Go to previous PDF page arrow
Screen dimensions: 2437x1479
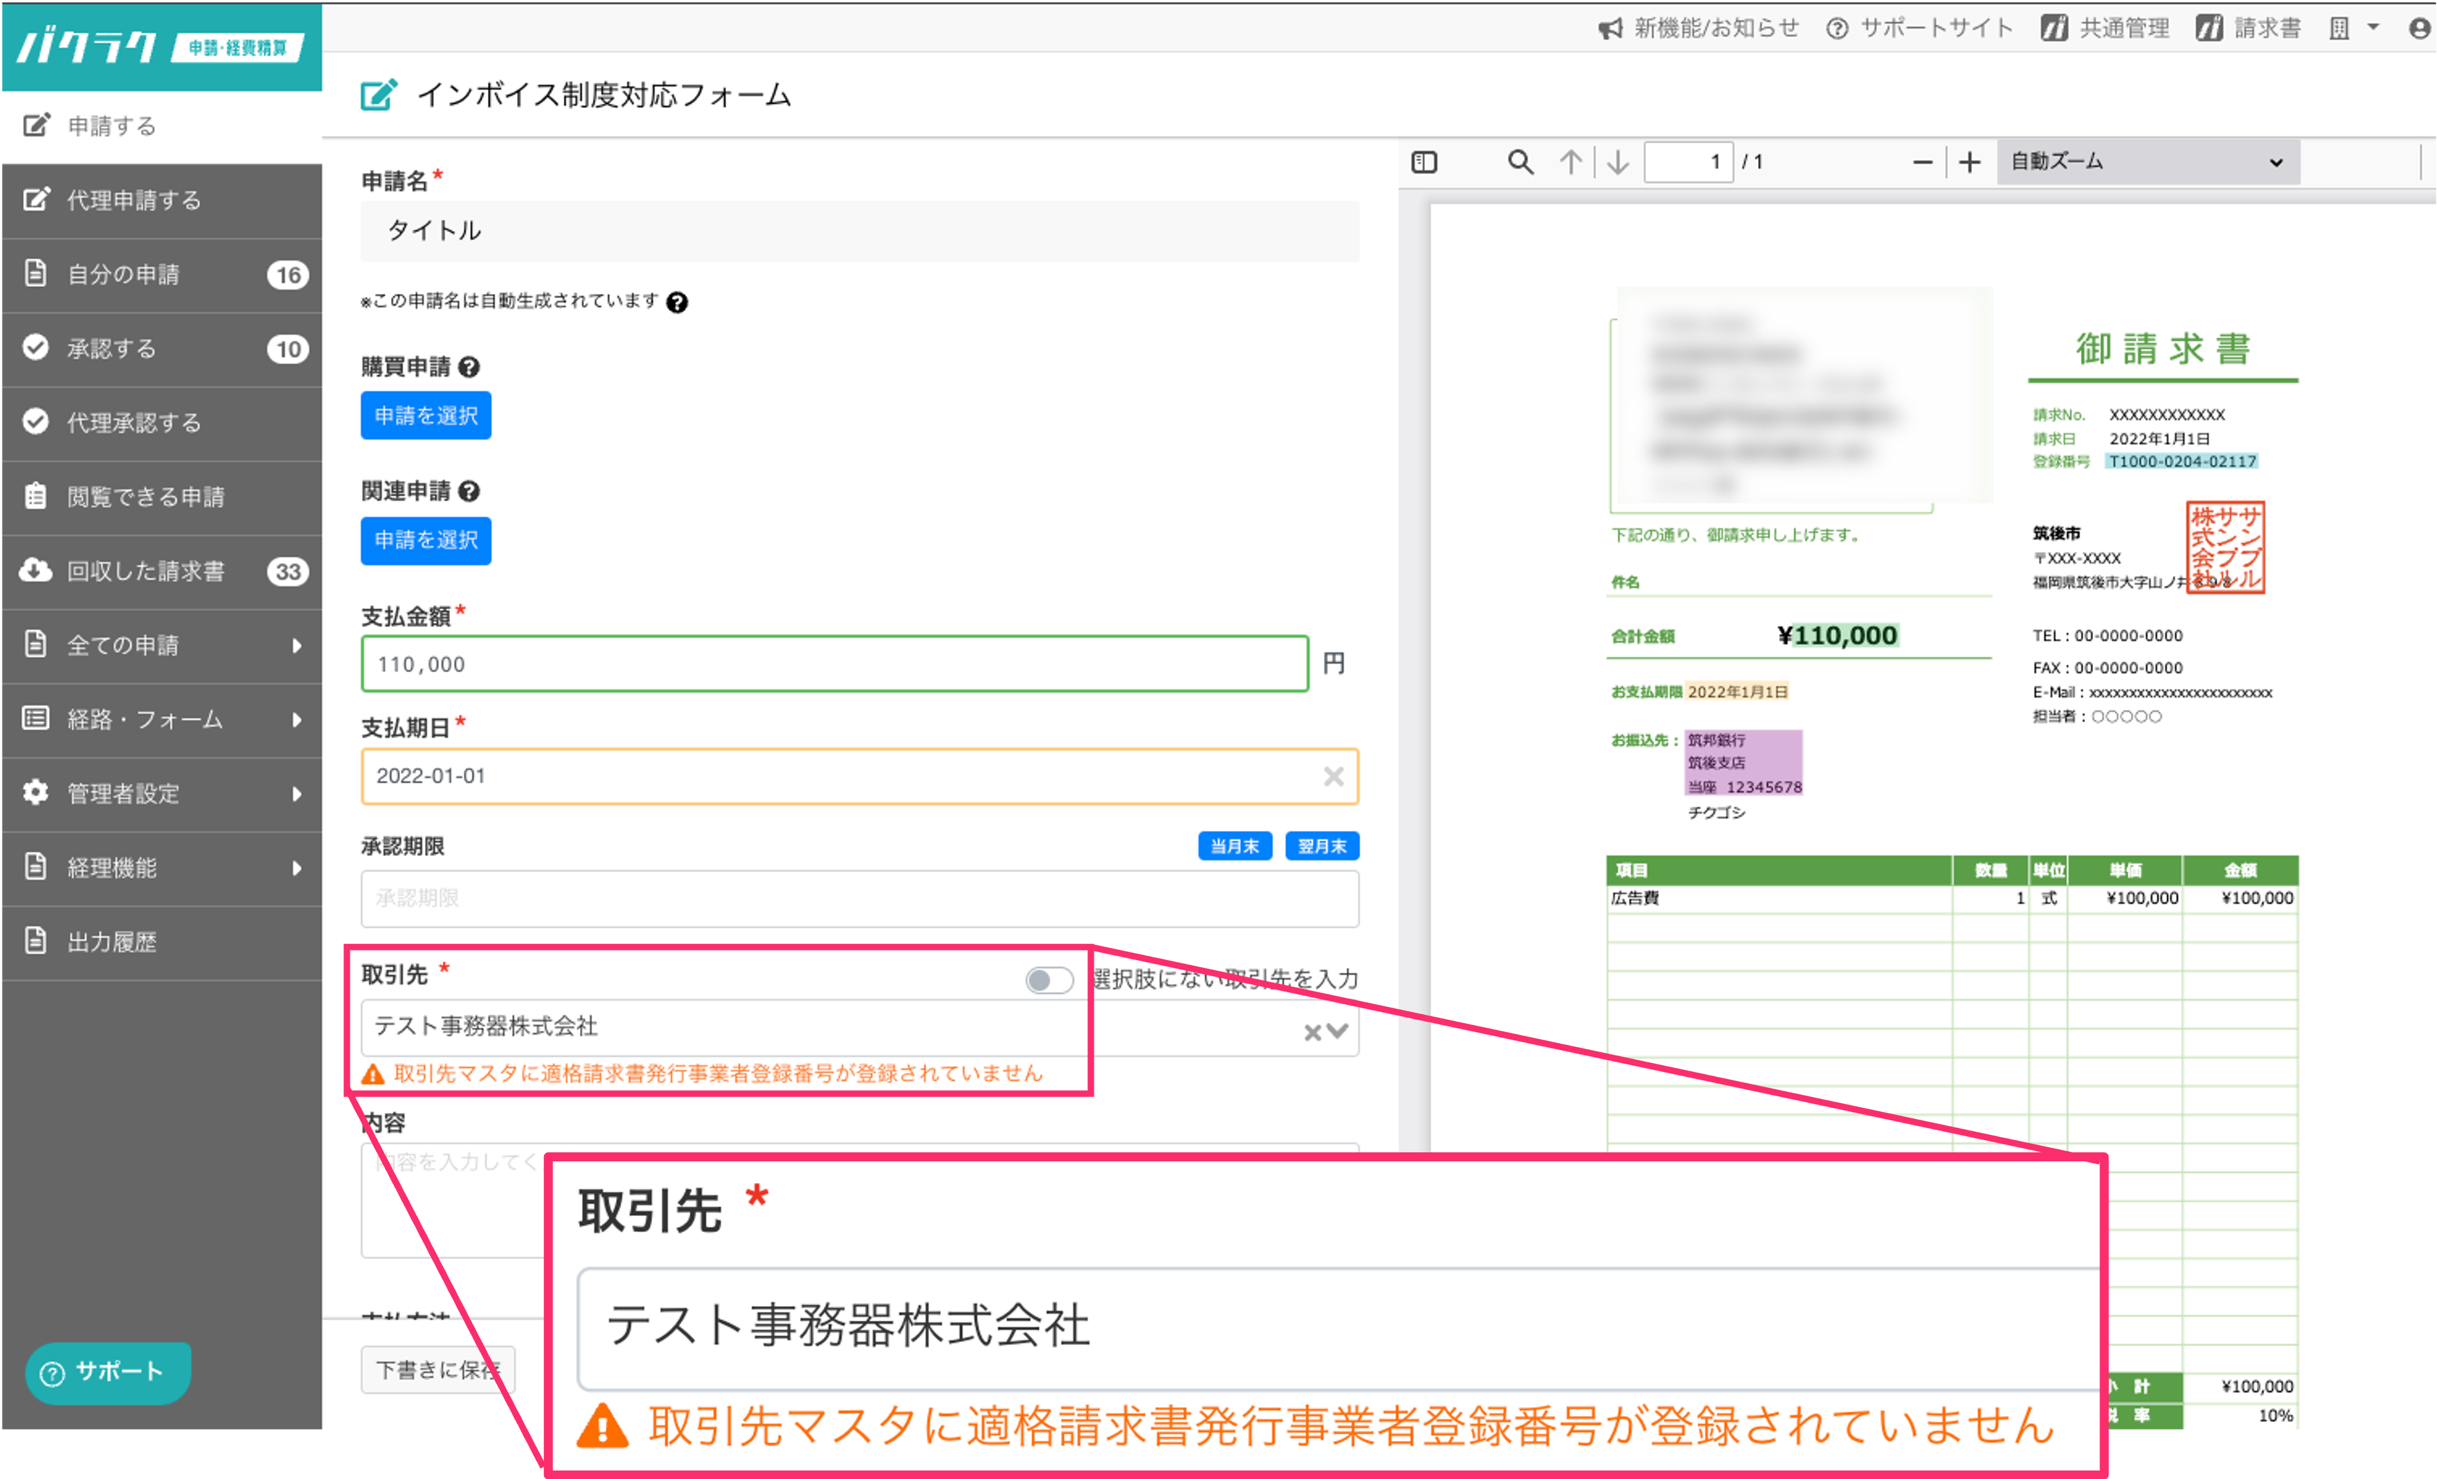1571,162
